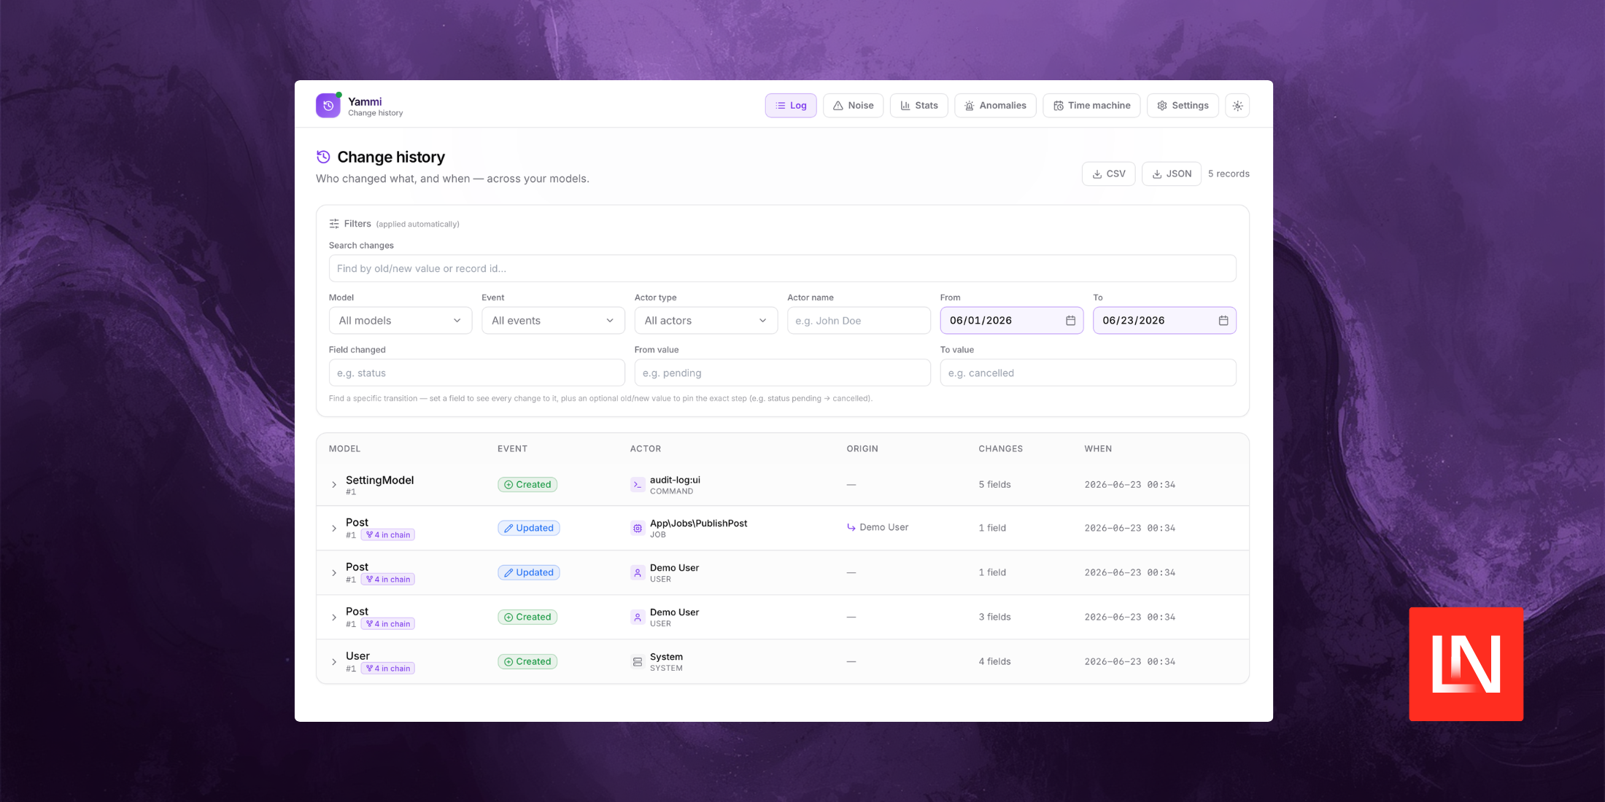Click the origin arrow icon beside Demo User
Viewport: 1605px width, 802px height.
851,527
